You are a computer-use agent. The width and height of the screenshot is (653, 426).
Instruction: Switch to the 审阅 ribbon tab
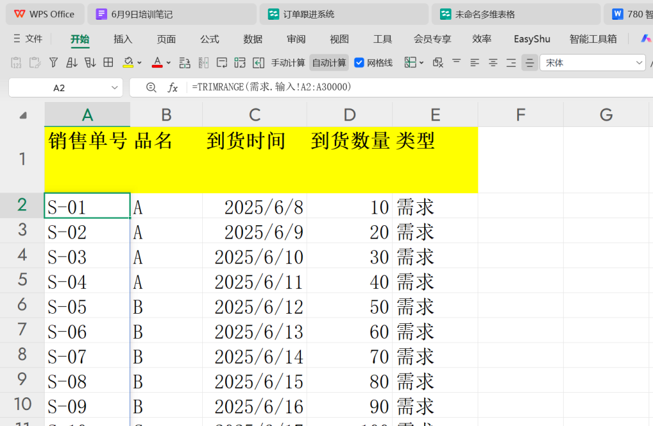click(296, 39)
